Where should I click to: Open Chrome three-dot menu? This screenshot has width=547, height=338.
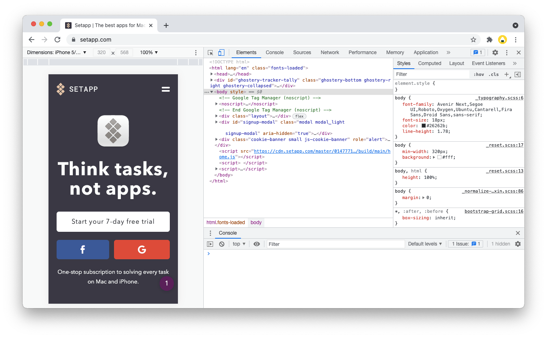(515, 40)
